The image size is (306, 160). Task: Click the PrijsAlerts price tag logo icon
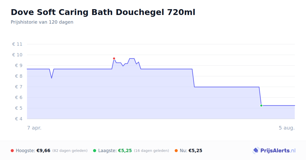(256, 151)
